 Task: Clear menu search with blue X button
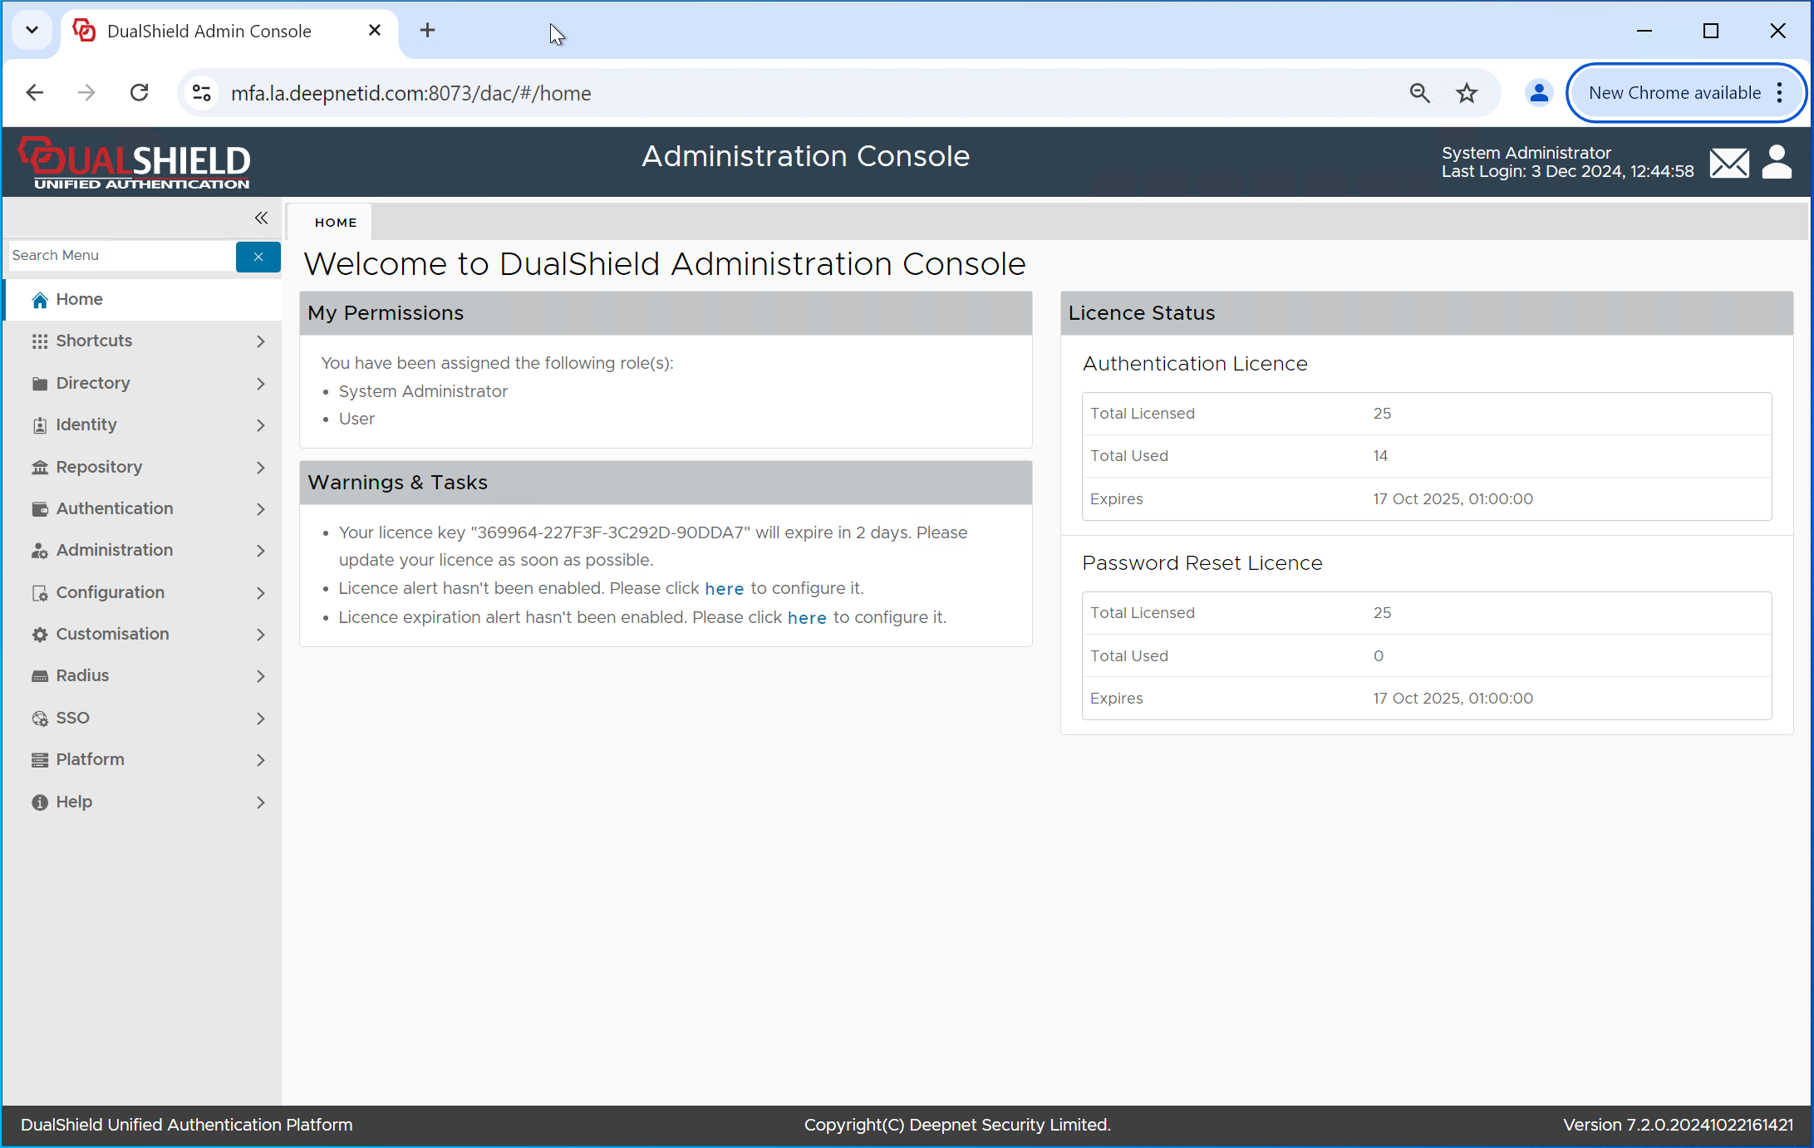pos(258,257)
